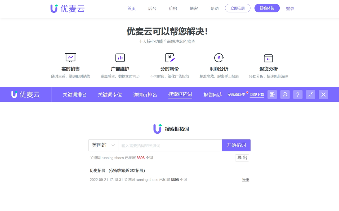The width and height of the screenshot is (339, 211).
Task: Collapse the window using the inward-arrows icon
Action: (x=310, y=94)
